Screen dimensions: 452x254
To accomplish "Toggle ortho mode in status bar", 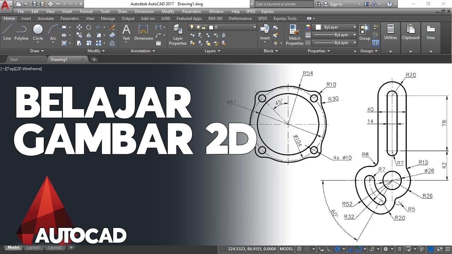I will pyautogui.click(x=329, y=249).
